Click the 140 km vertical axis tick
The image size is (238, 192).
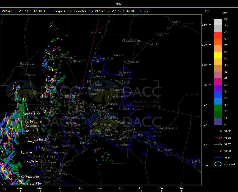click(x=204, y=25)
